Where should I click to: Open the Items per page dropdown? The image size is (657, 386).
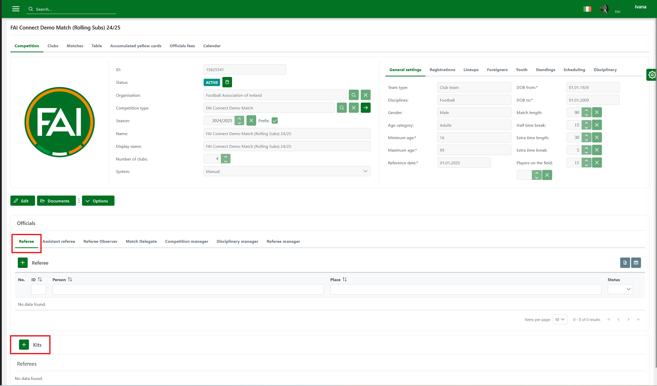[560, 319]
